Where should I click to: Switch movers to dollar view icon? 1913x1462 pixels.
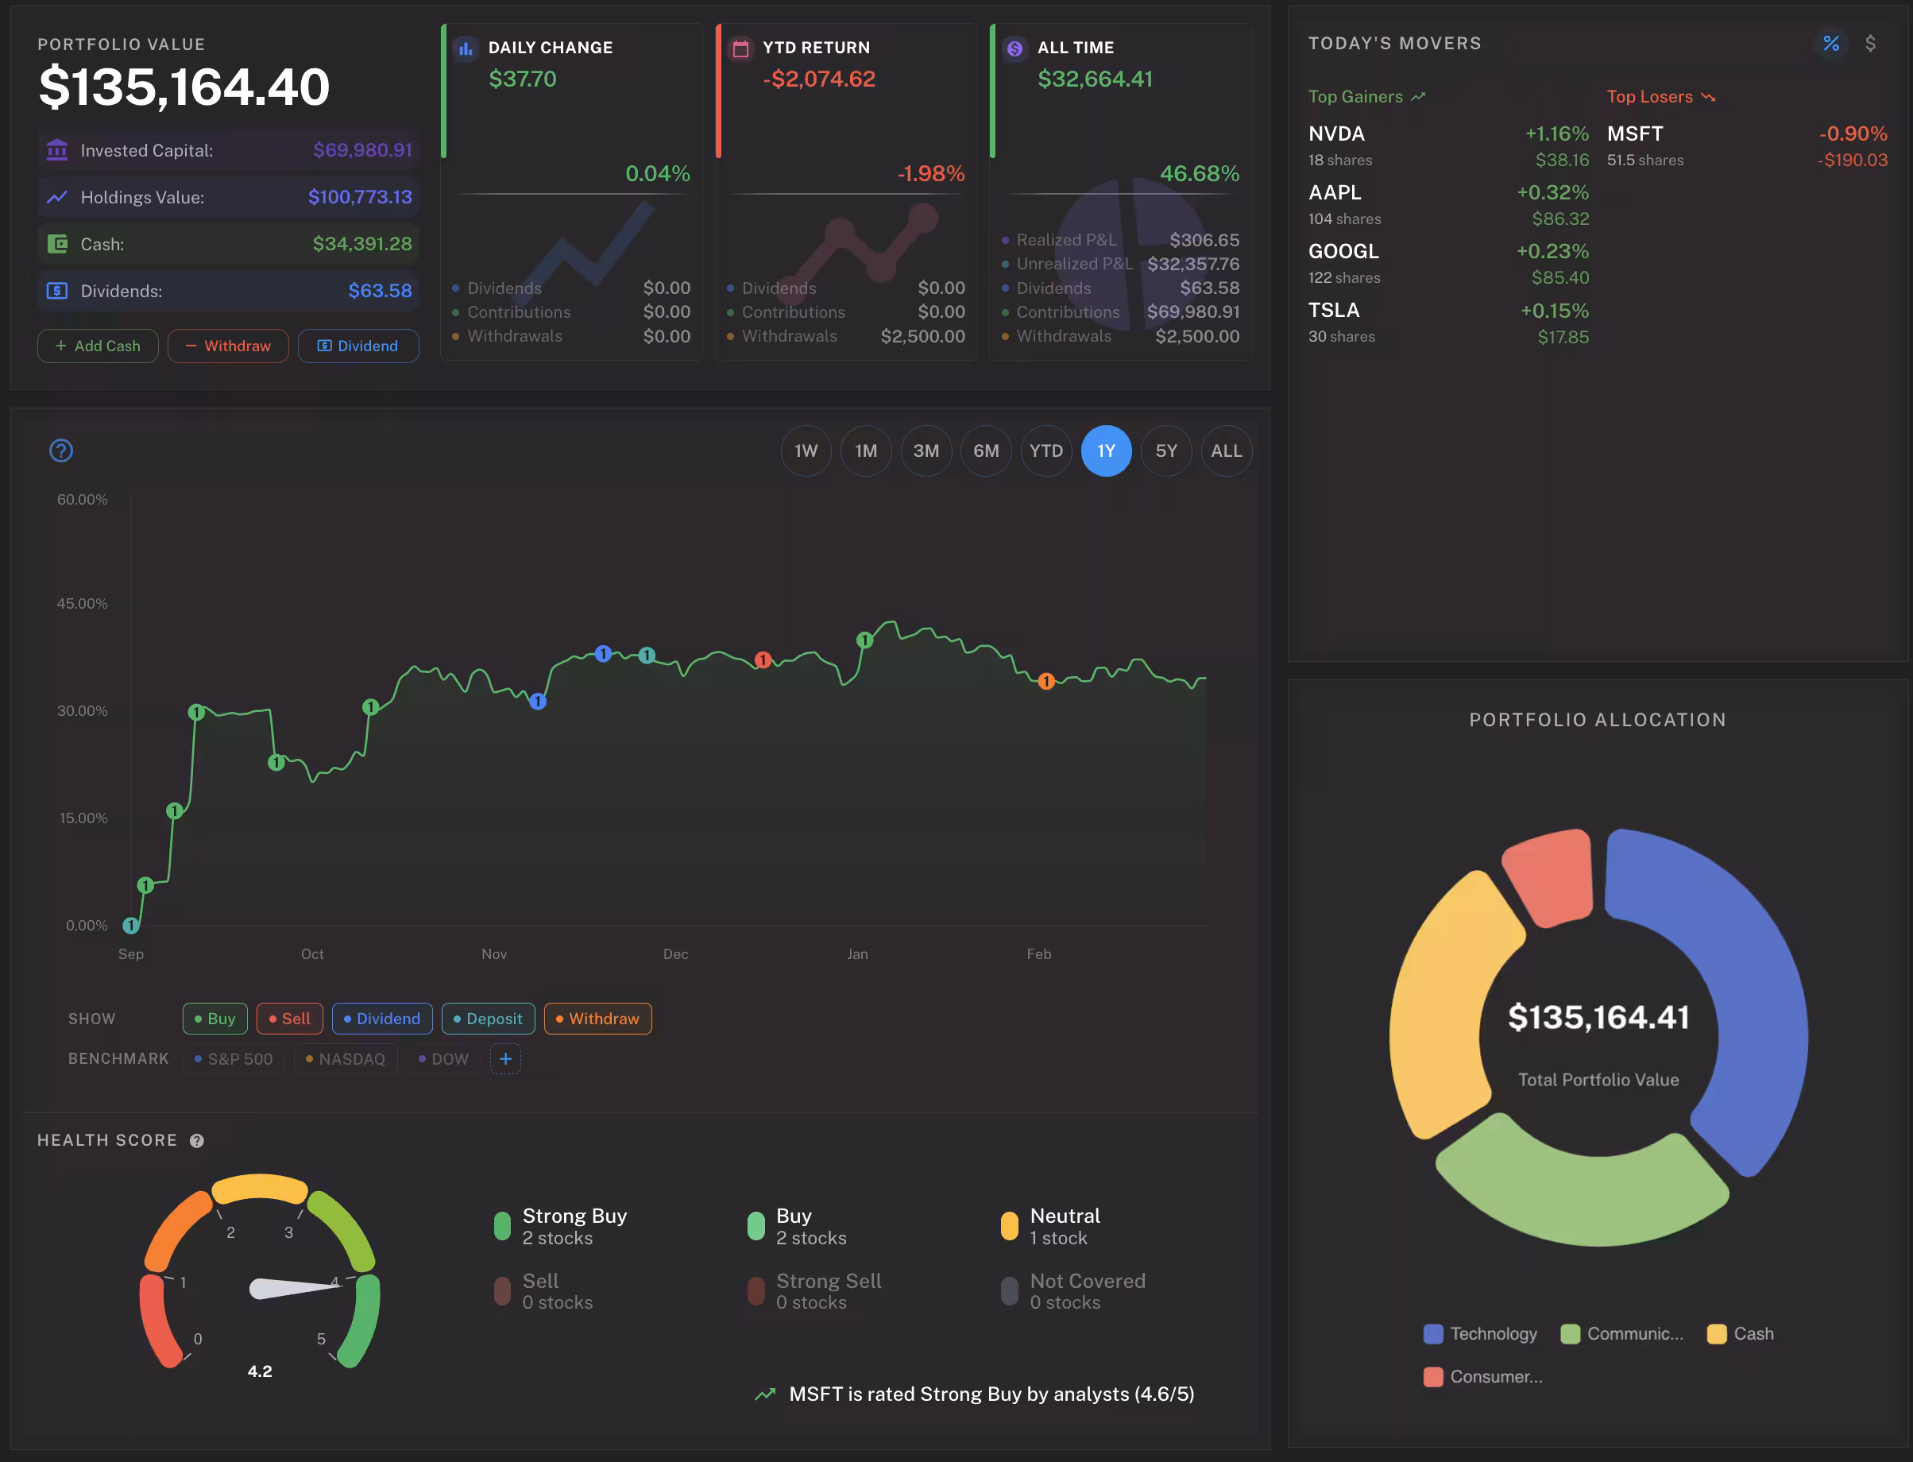(x=1870, y=44)
